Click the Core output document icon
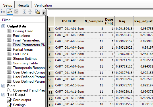153x107 pixels. (9, 100)
